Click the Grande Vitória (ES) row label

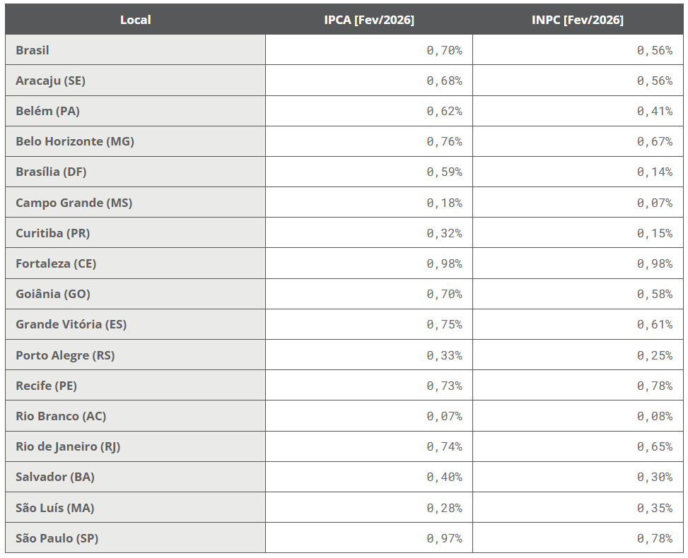pos(71,324)
